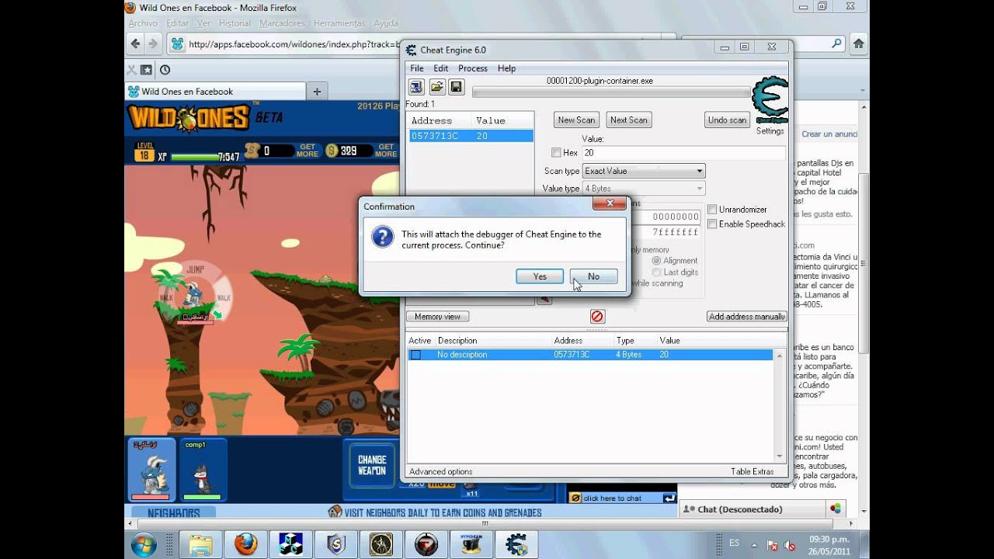Open the Firefox bookmarks star icon
This screenshot has width=994, height=559.
coord(146,70)
